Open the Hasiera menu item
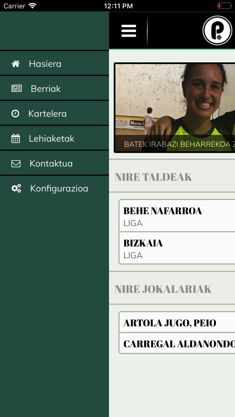Viewport: 235px width, 417px height. point(54,63)
